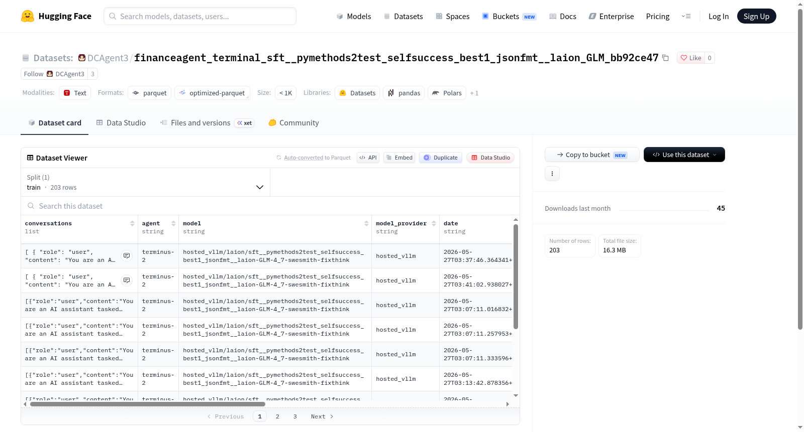Go to page 2 of the table
This screenshot has width=804, height=432.
pyautogui.click(x=277, y=416)
